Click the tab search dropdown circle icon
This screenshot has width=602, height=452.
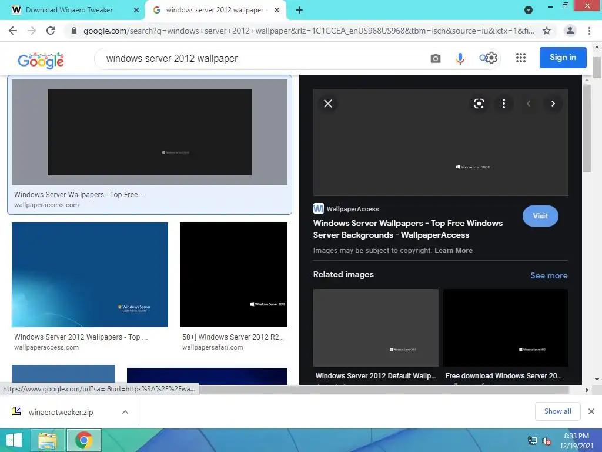[529, 10]
